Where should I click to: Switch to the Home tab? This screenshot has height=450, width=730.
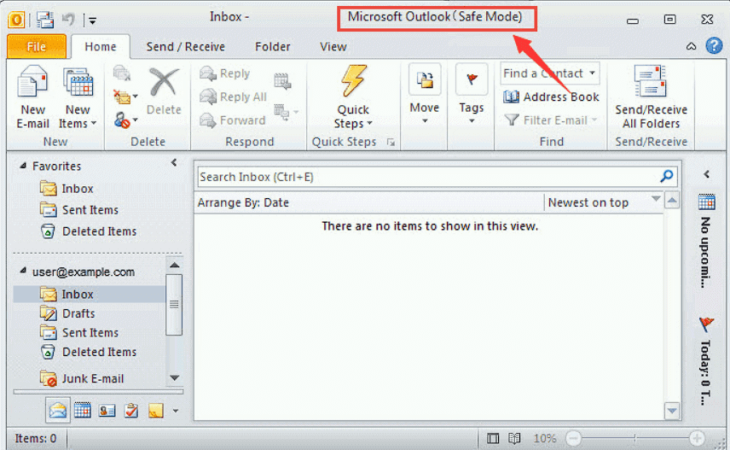(100, 47)
